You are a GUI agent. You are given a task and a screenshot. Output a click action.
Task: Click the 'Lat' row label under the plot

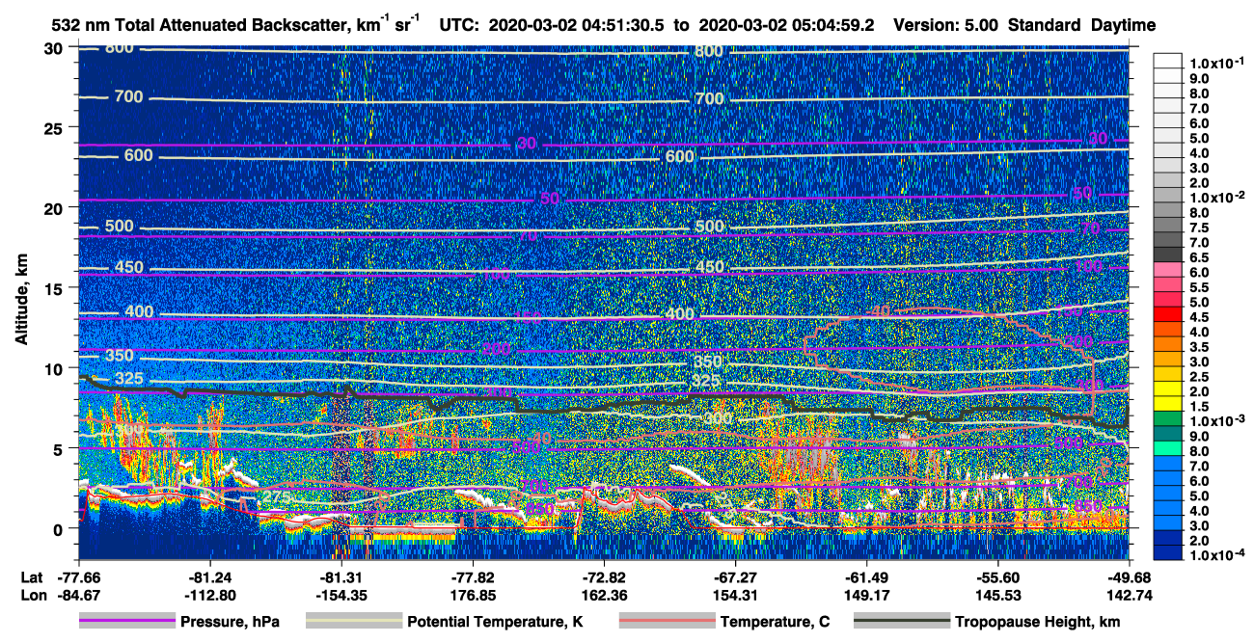pos(30,577)
